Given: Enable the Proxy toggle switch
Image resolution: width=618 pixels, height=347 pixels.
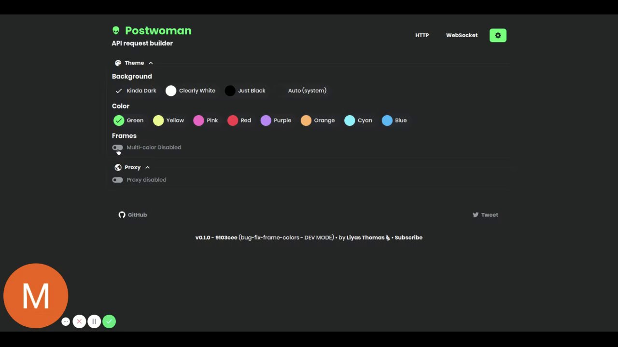Looking at the screenshot, I should pos(117,180).
